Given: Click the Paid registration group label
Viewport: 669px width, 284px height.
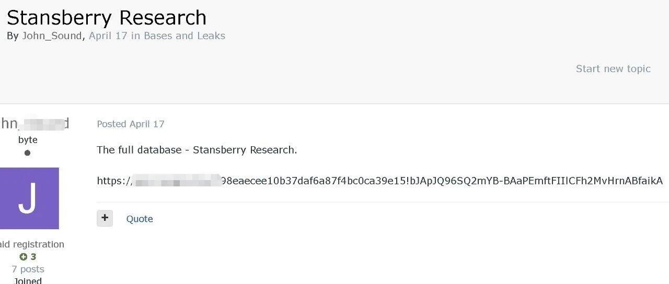Looking at the screenshot, I should [31, 244].
